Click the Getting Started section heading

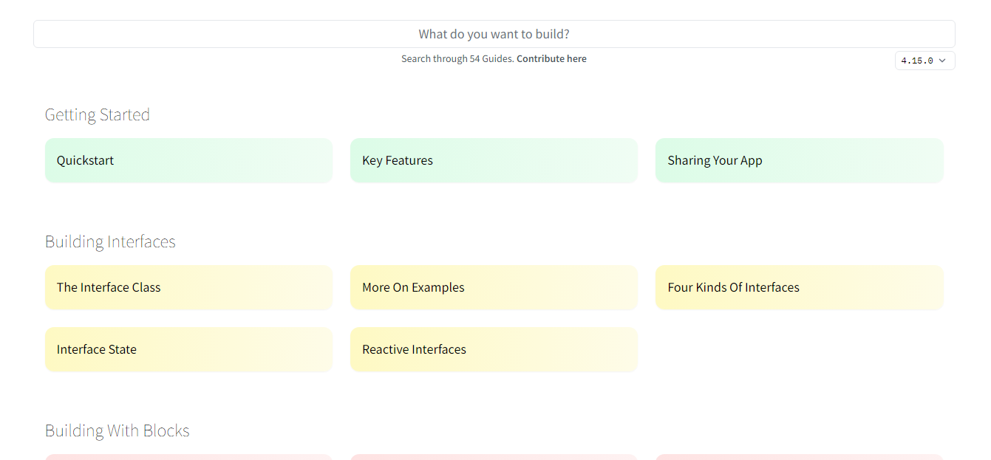(98, 114)
